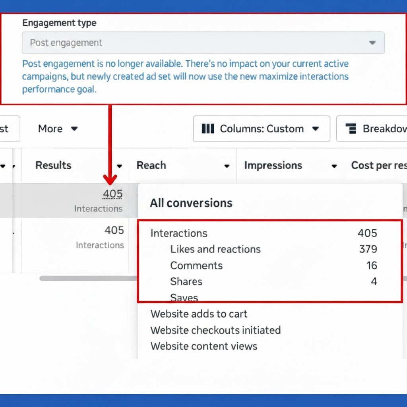Viewport: 407px width, 407px height.
Task: Click the Cost per result column header
Action: point(379,165)
